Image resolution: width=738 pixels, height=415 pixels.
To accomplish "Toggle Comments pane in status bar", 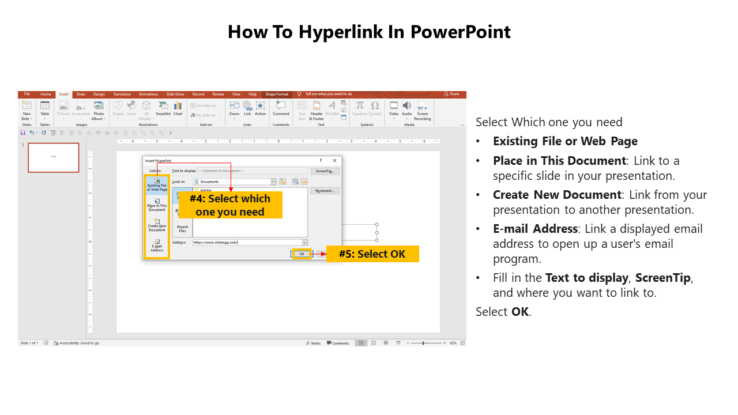I will (338, 343).
